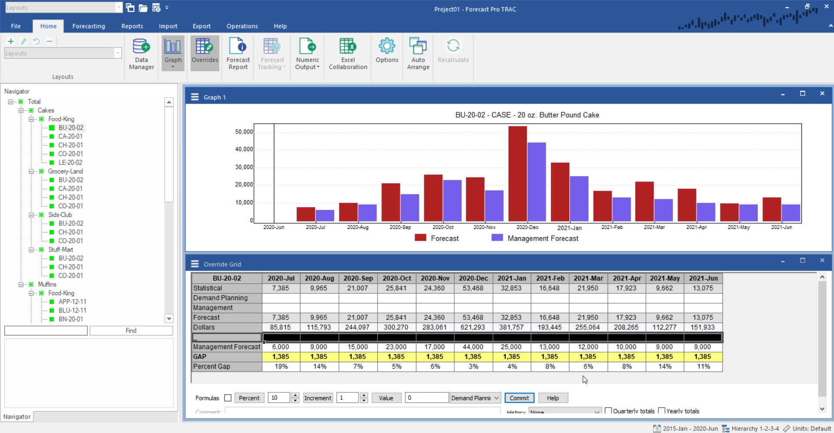Open the Reports tab

click(132, 26)
